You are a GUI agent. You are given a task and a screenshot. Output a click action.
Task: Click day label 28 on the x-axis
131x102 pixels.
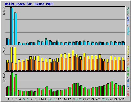[x=111, y=99]
